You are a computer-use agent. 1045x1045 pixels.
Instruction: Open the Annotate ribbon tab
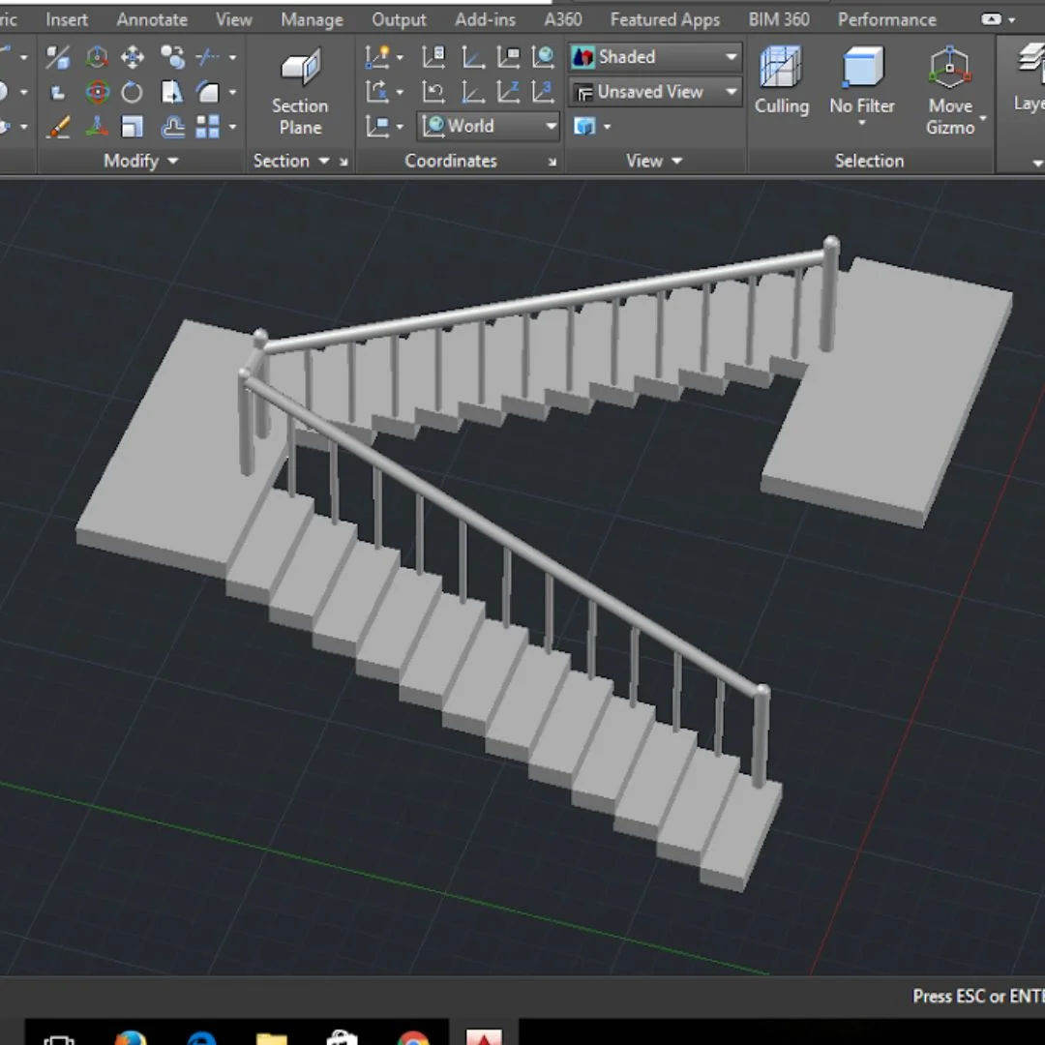pos(152,19)
